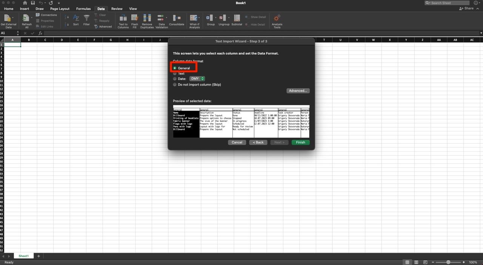Click the Remove Duplicates icon

(147, 18)
